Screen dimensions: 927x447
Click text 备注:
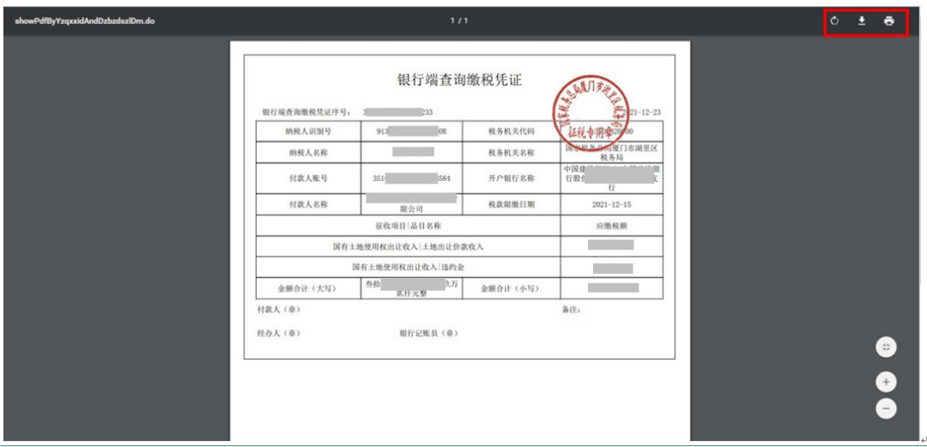pos(571,310)
